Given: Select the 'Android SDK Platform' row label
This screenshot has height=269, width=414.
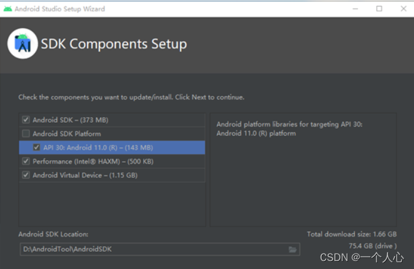Looking at the screenshot, I should coord(67,134).
